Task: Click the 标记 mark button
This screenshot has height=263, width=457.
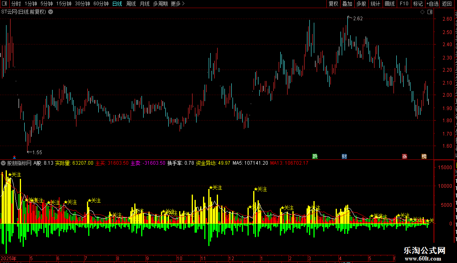Action: [x=418, y=4]
